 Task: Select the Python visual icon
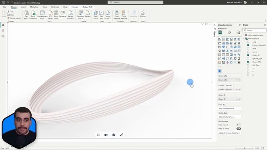[x=239, y=55]
